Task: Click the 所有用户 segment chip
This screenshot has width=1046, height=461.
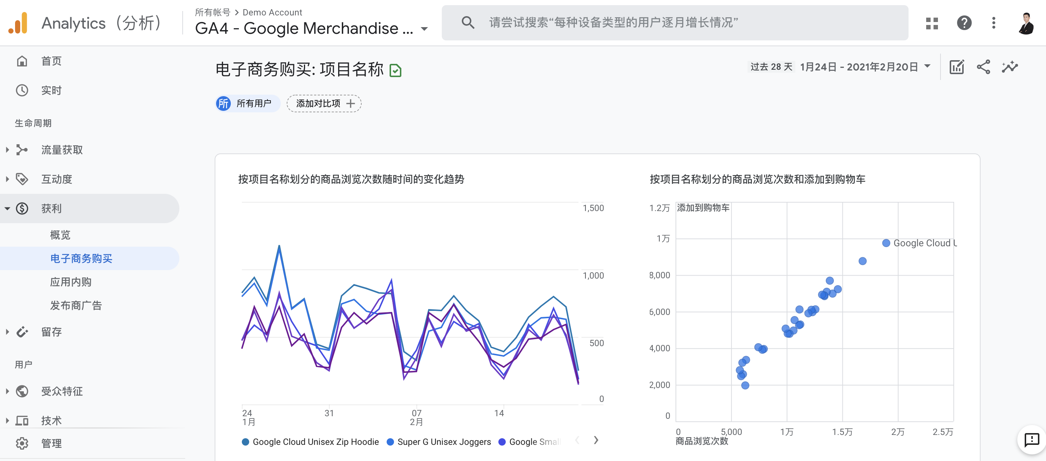Action: (248, 104)
